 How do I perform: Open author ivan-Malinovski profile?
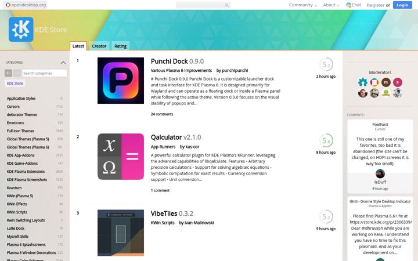click(199, 223)
